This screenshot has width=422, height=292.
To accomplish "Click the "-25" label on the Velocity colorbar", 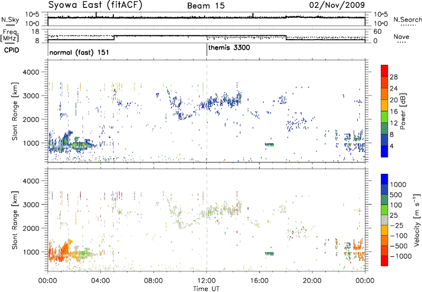I will tap(397, 225).
